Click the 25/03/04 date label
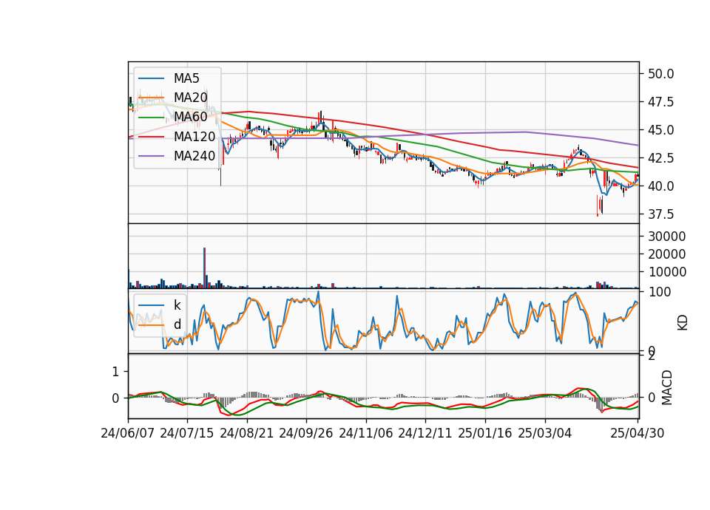The width and height of the screenshot is (710, 510). [x=545, y=433]
